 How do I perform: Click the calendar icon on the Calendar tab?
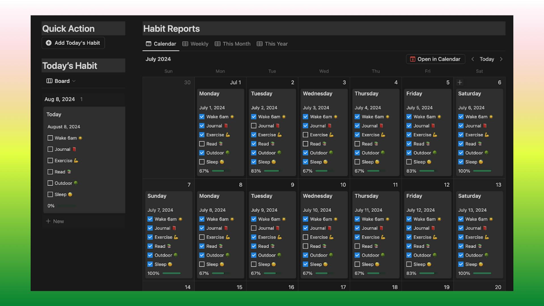pyautogui.click(x=148, y=44)
